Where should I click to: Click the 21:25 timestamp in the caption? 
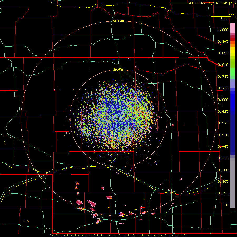point(181,235)
